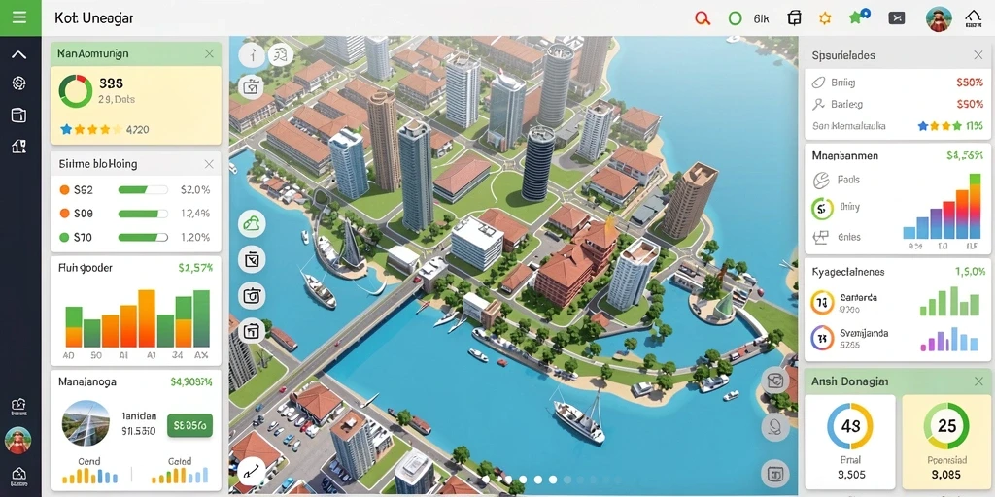Click the red search magnifier icon
The height and width of the screenshot is (497, 995).
703,18
